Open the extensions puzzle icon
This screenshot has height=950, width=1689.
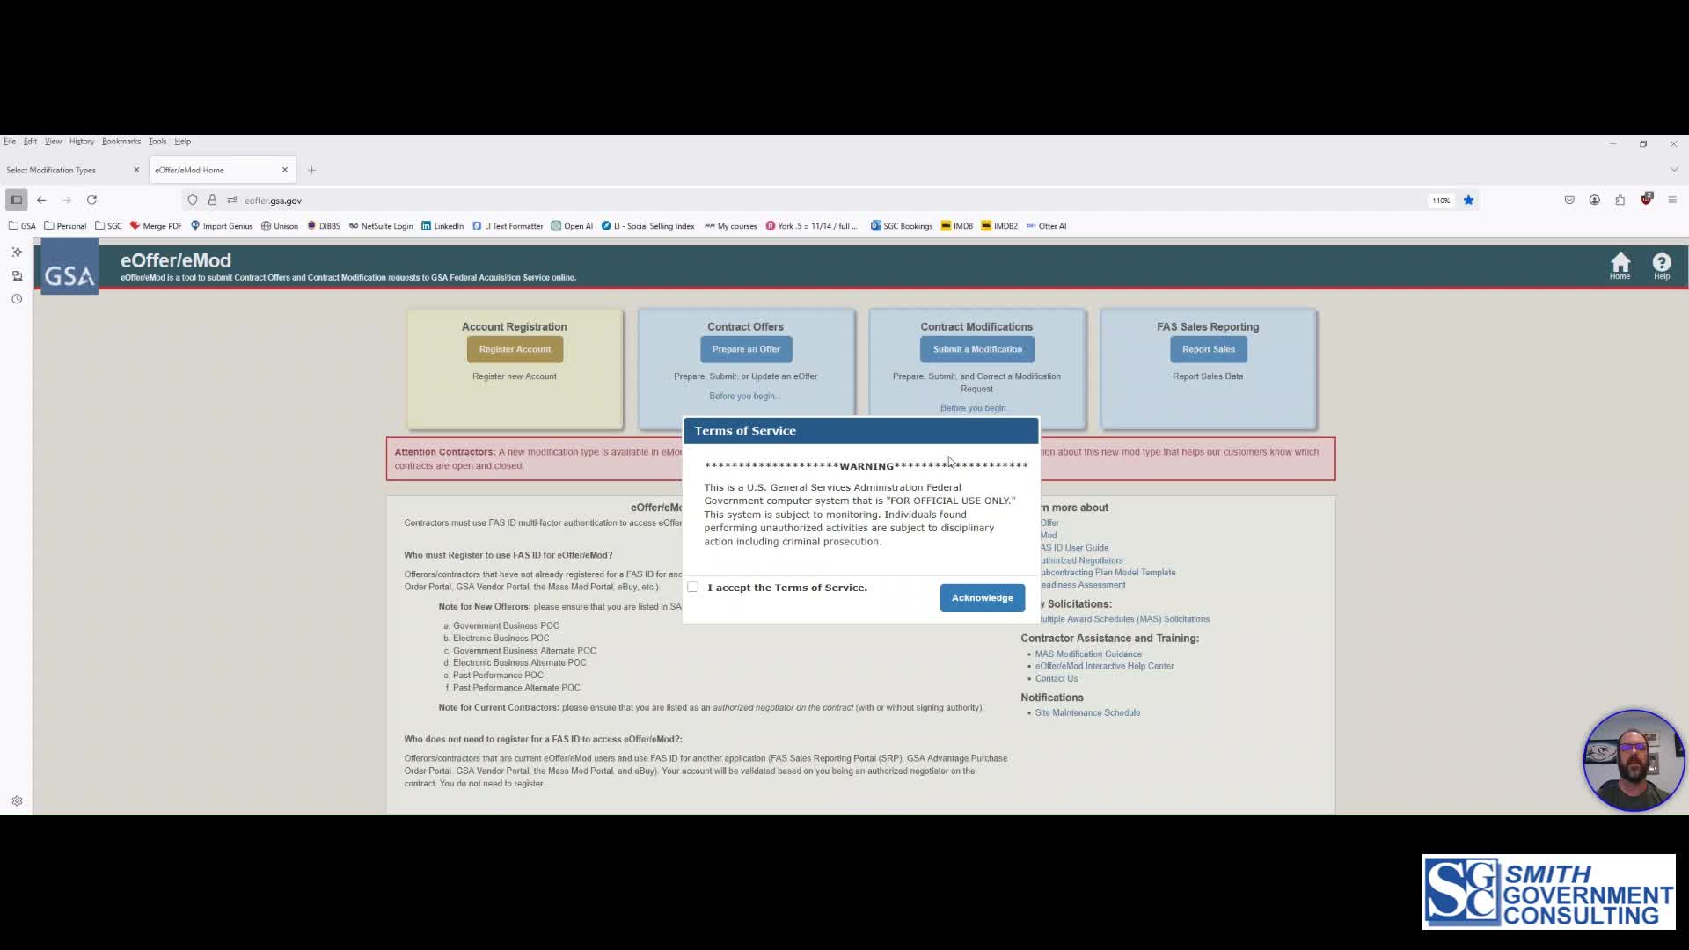click(x=1620, y=200)
